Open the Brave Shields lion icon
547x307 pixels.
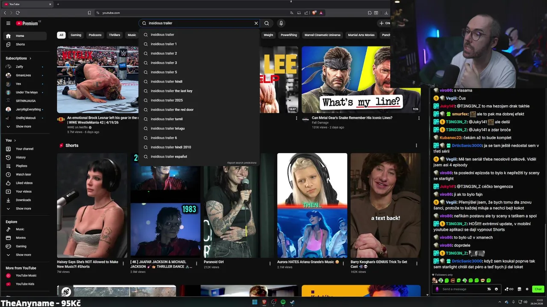pyautogui.click(x=314, y=13)
